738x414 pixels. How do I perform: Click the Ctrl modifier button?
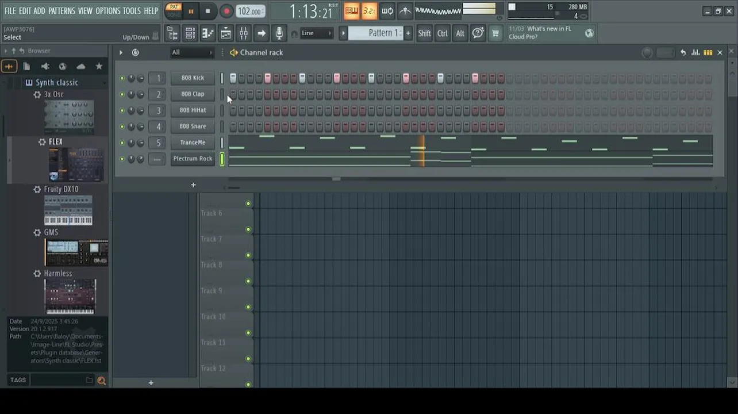(x=442, y=33)
